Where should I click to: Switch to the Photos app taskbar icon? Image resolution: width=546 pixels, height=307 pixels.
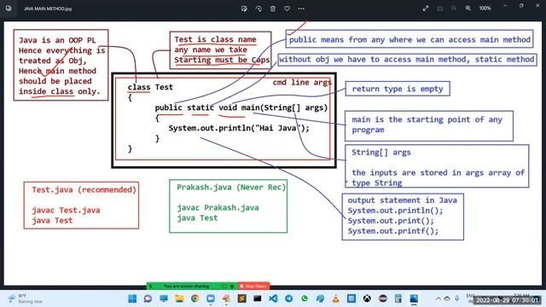(x=414, y=298)
